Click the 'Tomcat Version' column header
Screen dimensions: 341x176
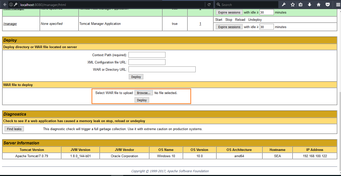[32, 150]
